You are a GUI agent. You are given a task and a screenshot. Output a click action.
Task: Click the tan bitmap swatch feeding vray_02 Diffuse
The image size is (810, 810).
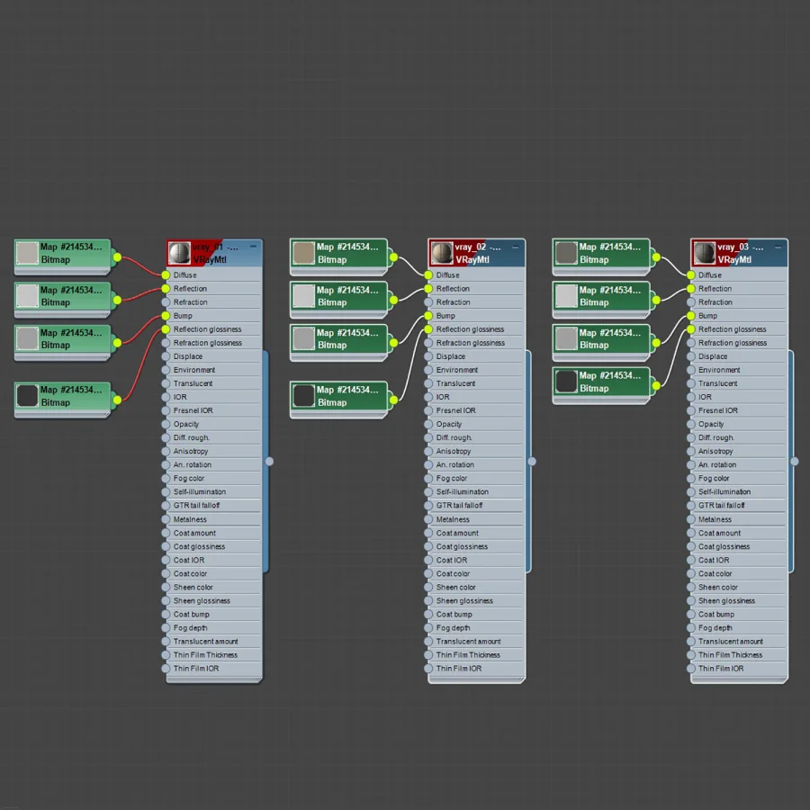pyautogui.click(x=304, y=253)
